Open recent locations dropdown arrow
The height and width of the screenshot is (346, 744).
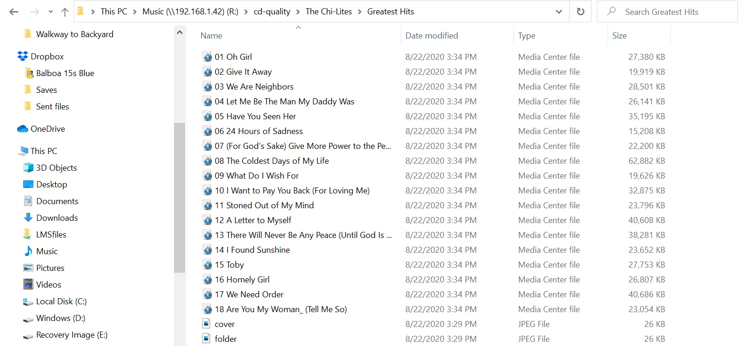click(x=51, y=12)
